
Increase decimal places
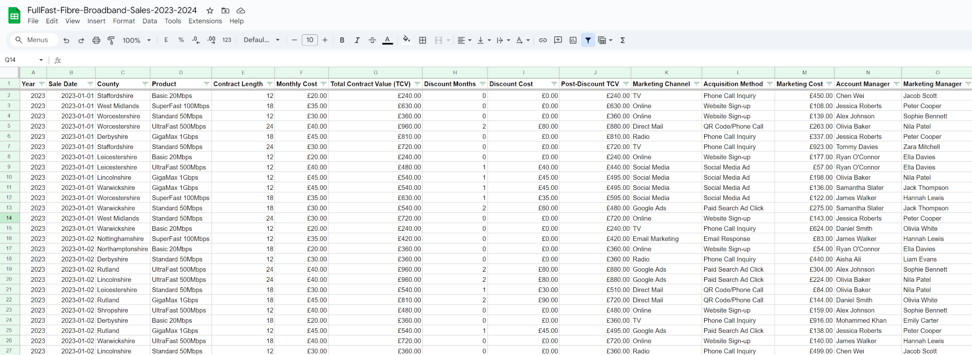[x=212, y=40]
